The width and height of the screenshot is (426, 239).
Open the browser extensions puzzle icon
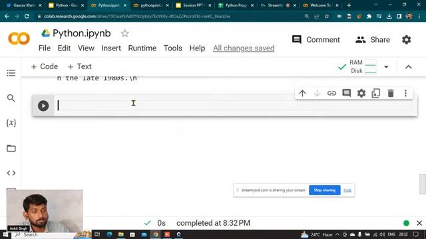coord(369,16)
